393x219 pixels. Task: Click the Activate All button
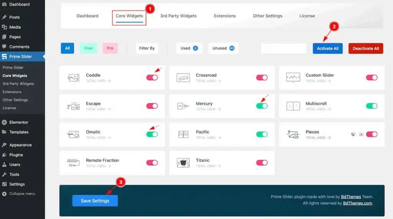tap(328, 48)
